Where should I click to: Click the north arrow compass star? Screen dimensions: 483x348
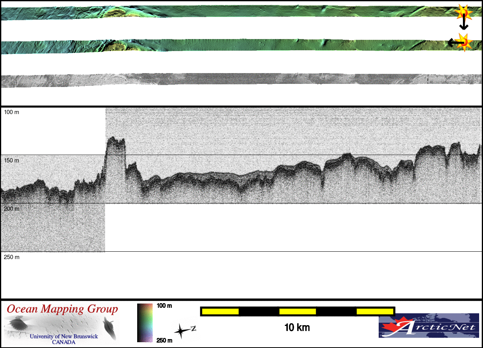(x=181, y=331)
